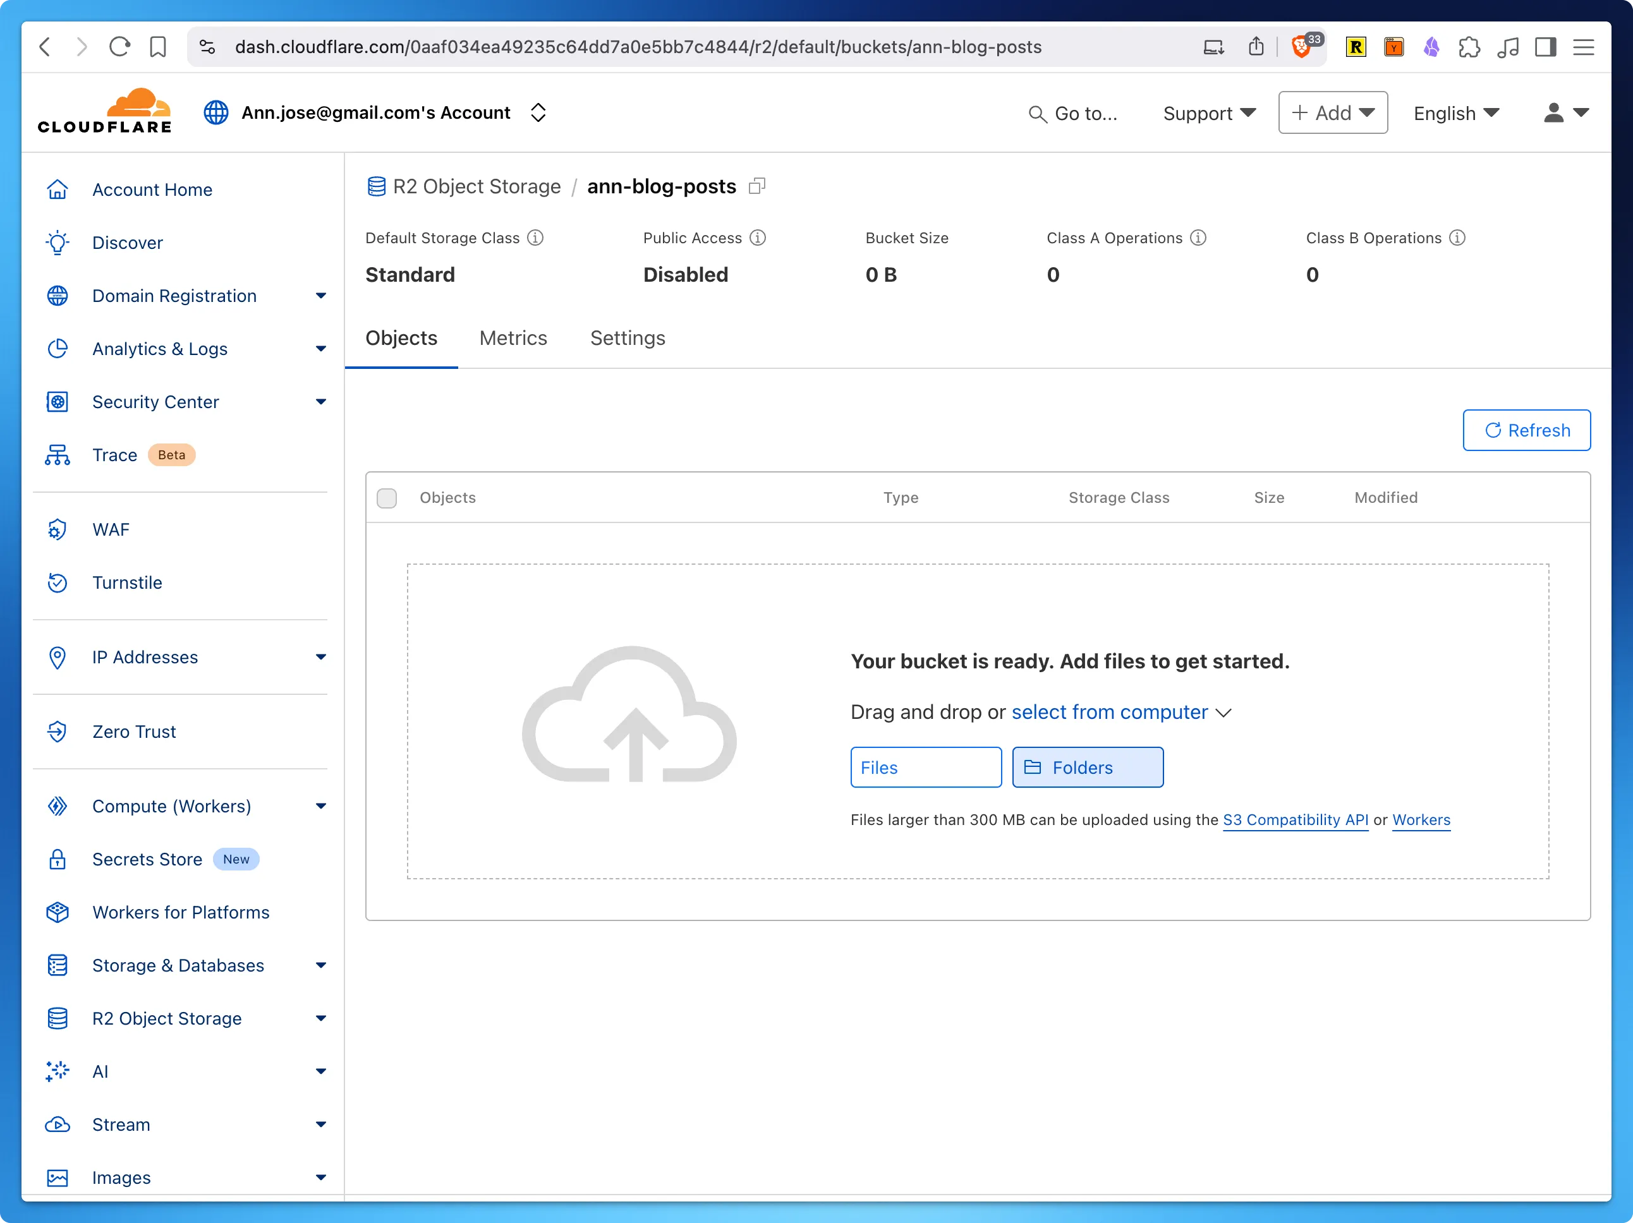Click the Public Access info icon
Viewport: 1633px width, 1223px height.
tap(758, 238)
